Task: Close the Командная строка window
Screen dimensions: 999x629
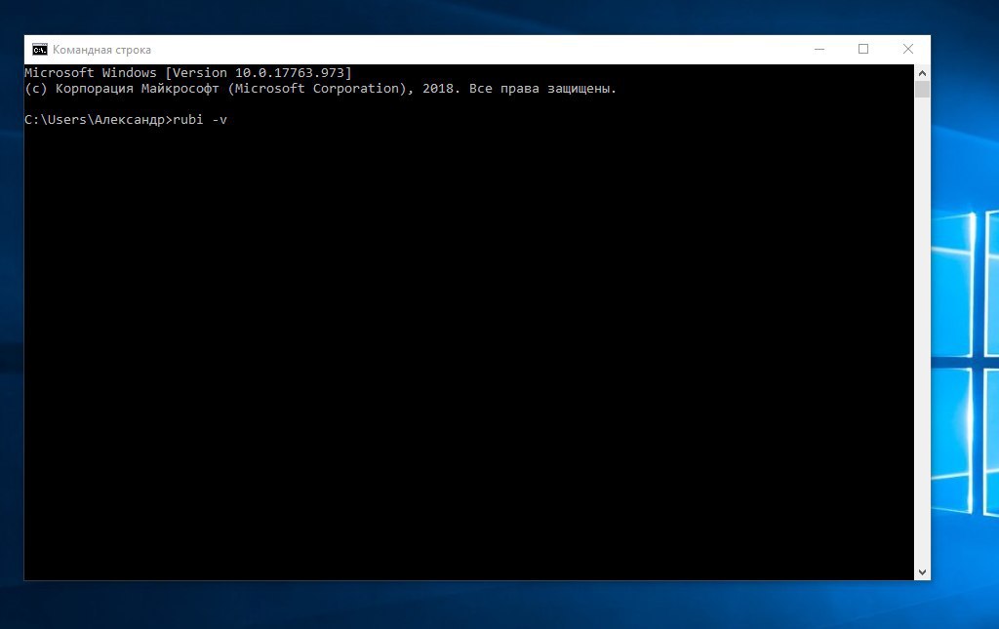Action: [908, 49]
